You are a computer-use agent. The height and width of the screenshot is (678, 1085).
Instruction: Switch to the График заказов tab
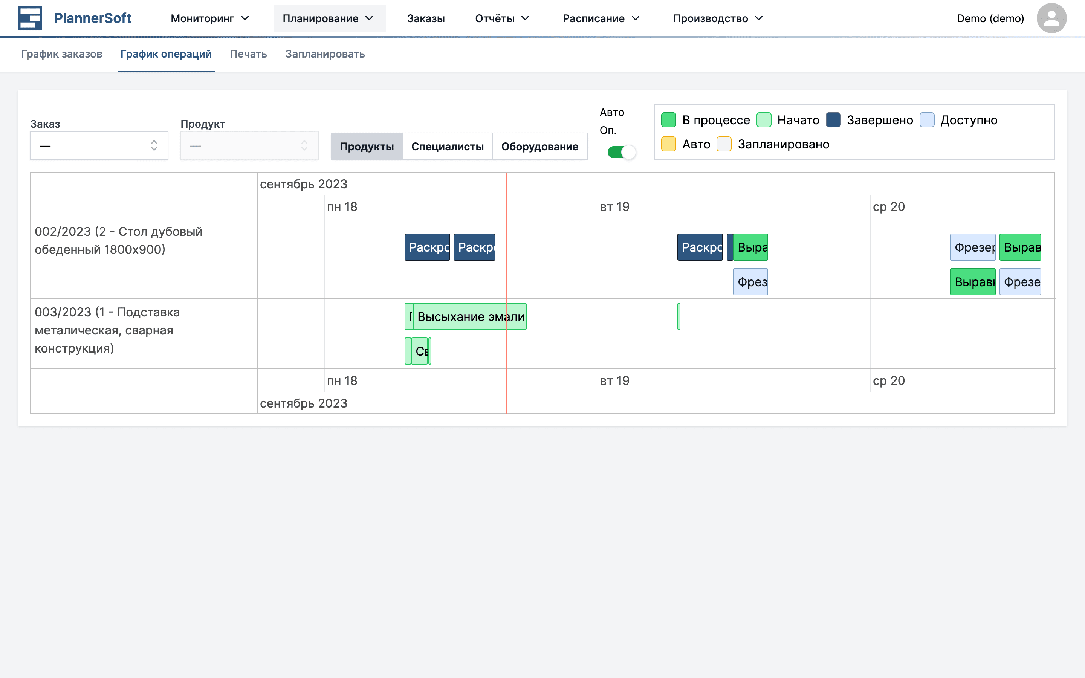pyautogui.click(x=62, y=54)
